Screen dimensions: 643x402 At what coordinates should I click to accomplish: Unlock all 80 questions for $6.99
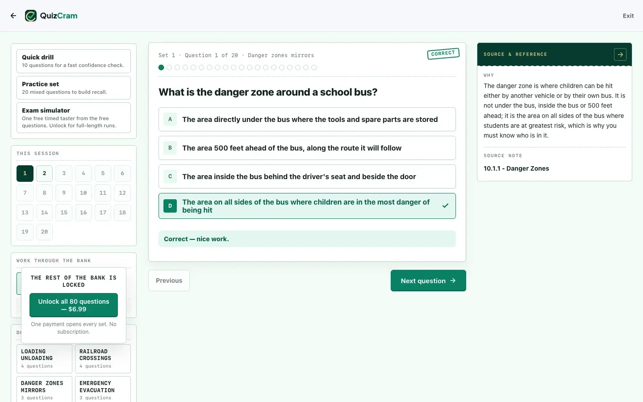tap(74, 305)
